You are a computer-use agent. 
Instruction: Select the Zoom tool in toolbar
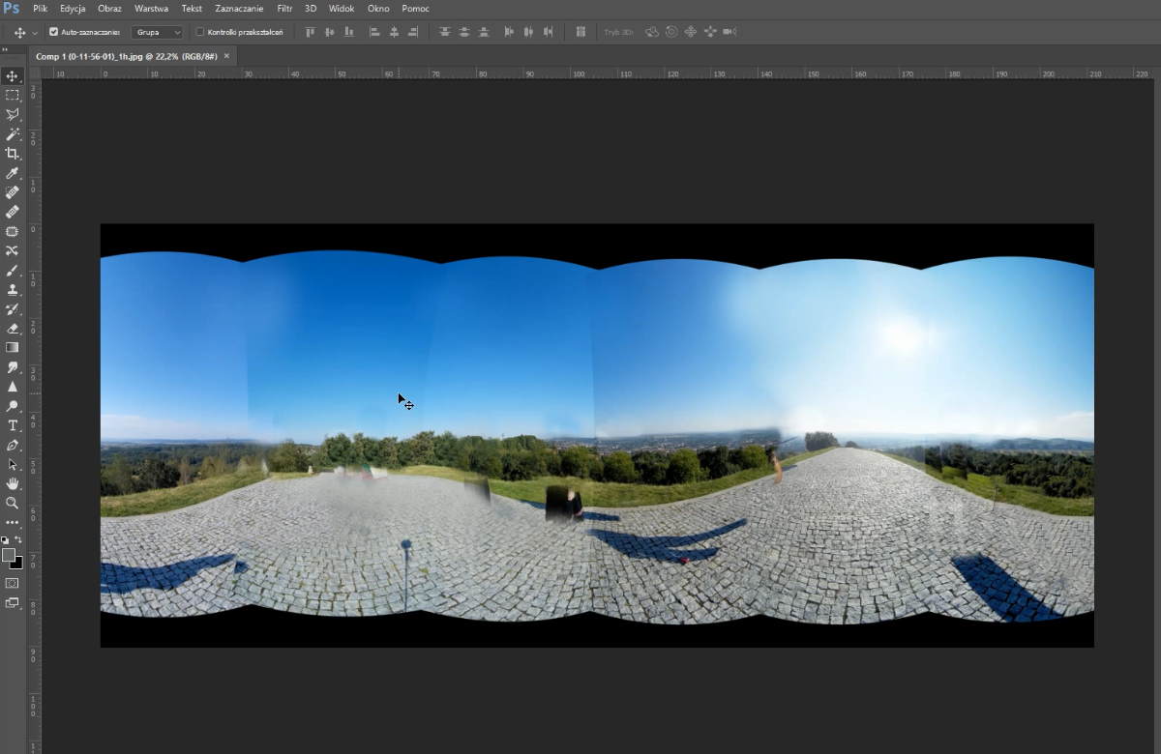(x=13, y=503)
